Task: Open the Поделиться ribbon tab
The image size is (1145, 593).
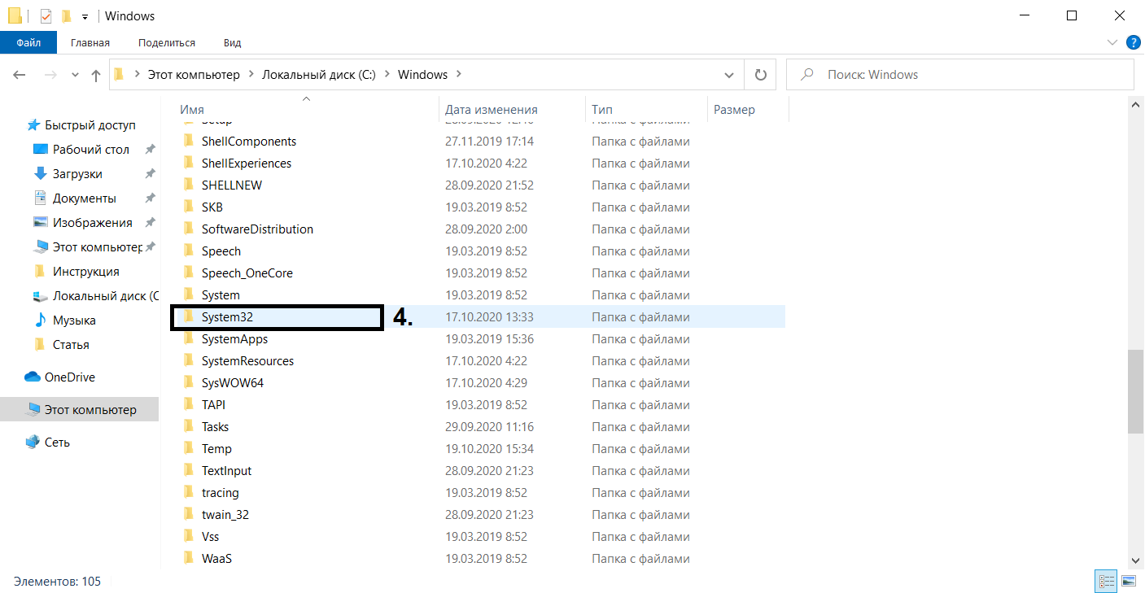Action: tap(167, 42)
